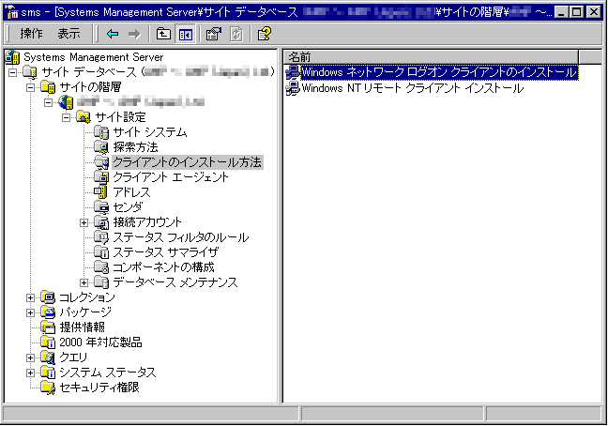
Task: Click the コレクション icon
Action: pyautogui.click(x=48, y=297)
